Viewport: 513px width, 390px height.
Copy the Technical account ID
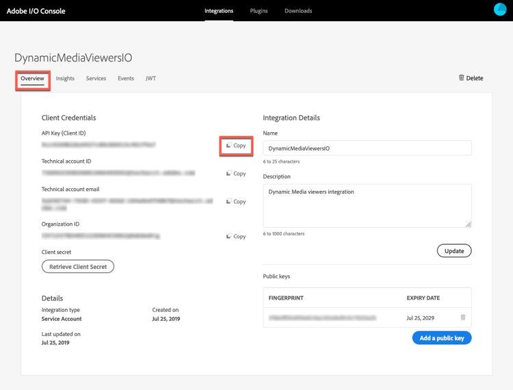[x=236, y=173]
